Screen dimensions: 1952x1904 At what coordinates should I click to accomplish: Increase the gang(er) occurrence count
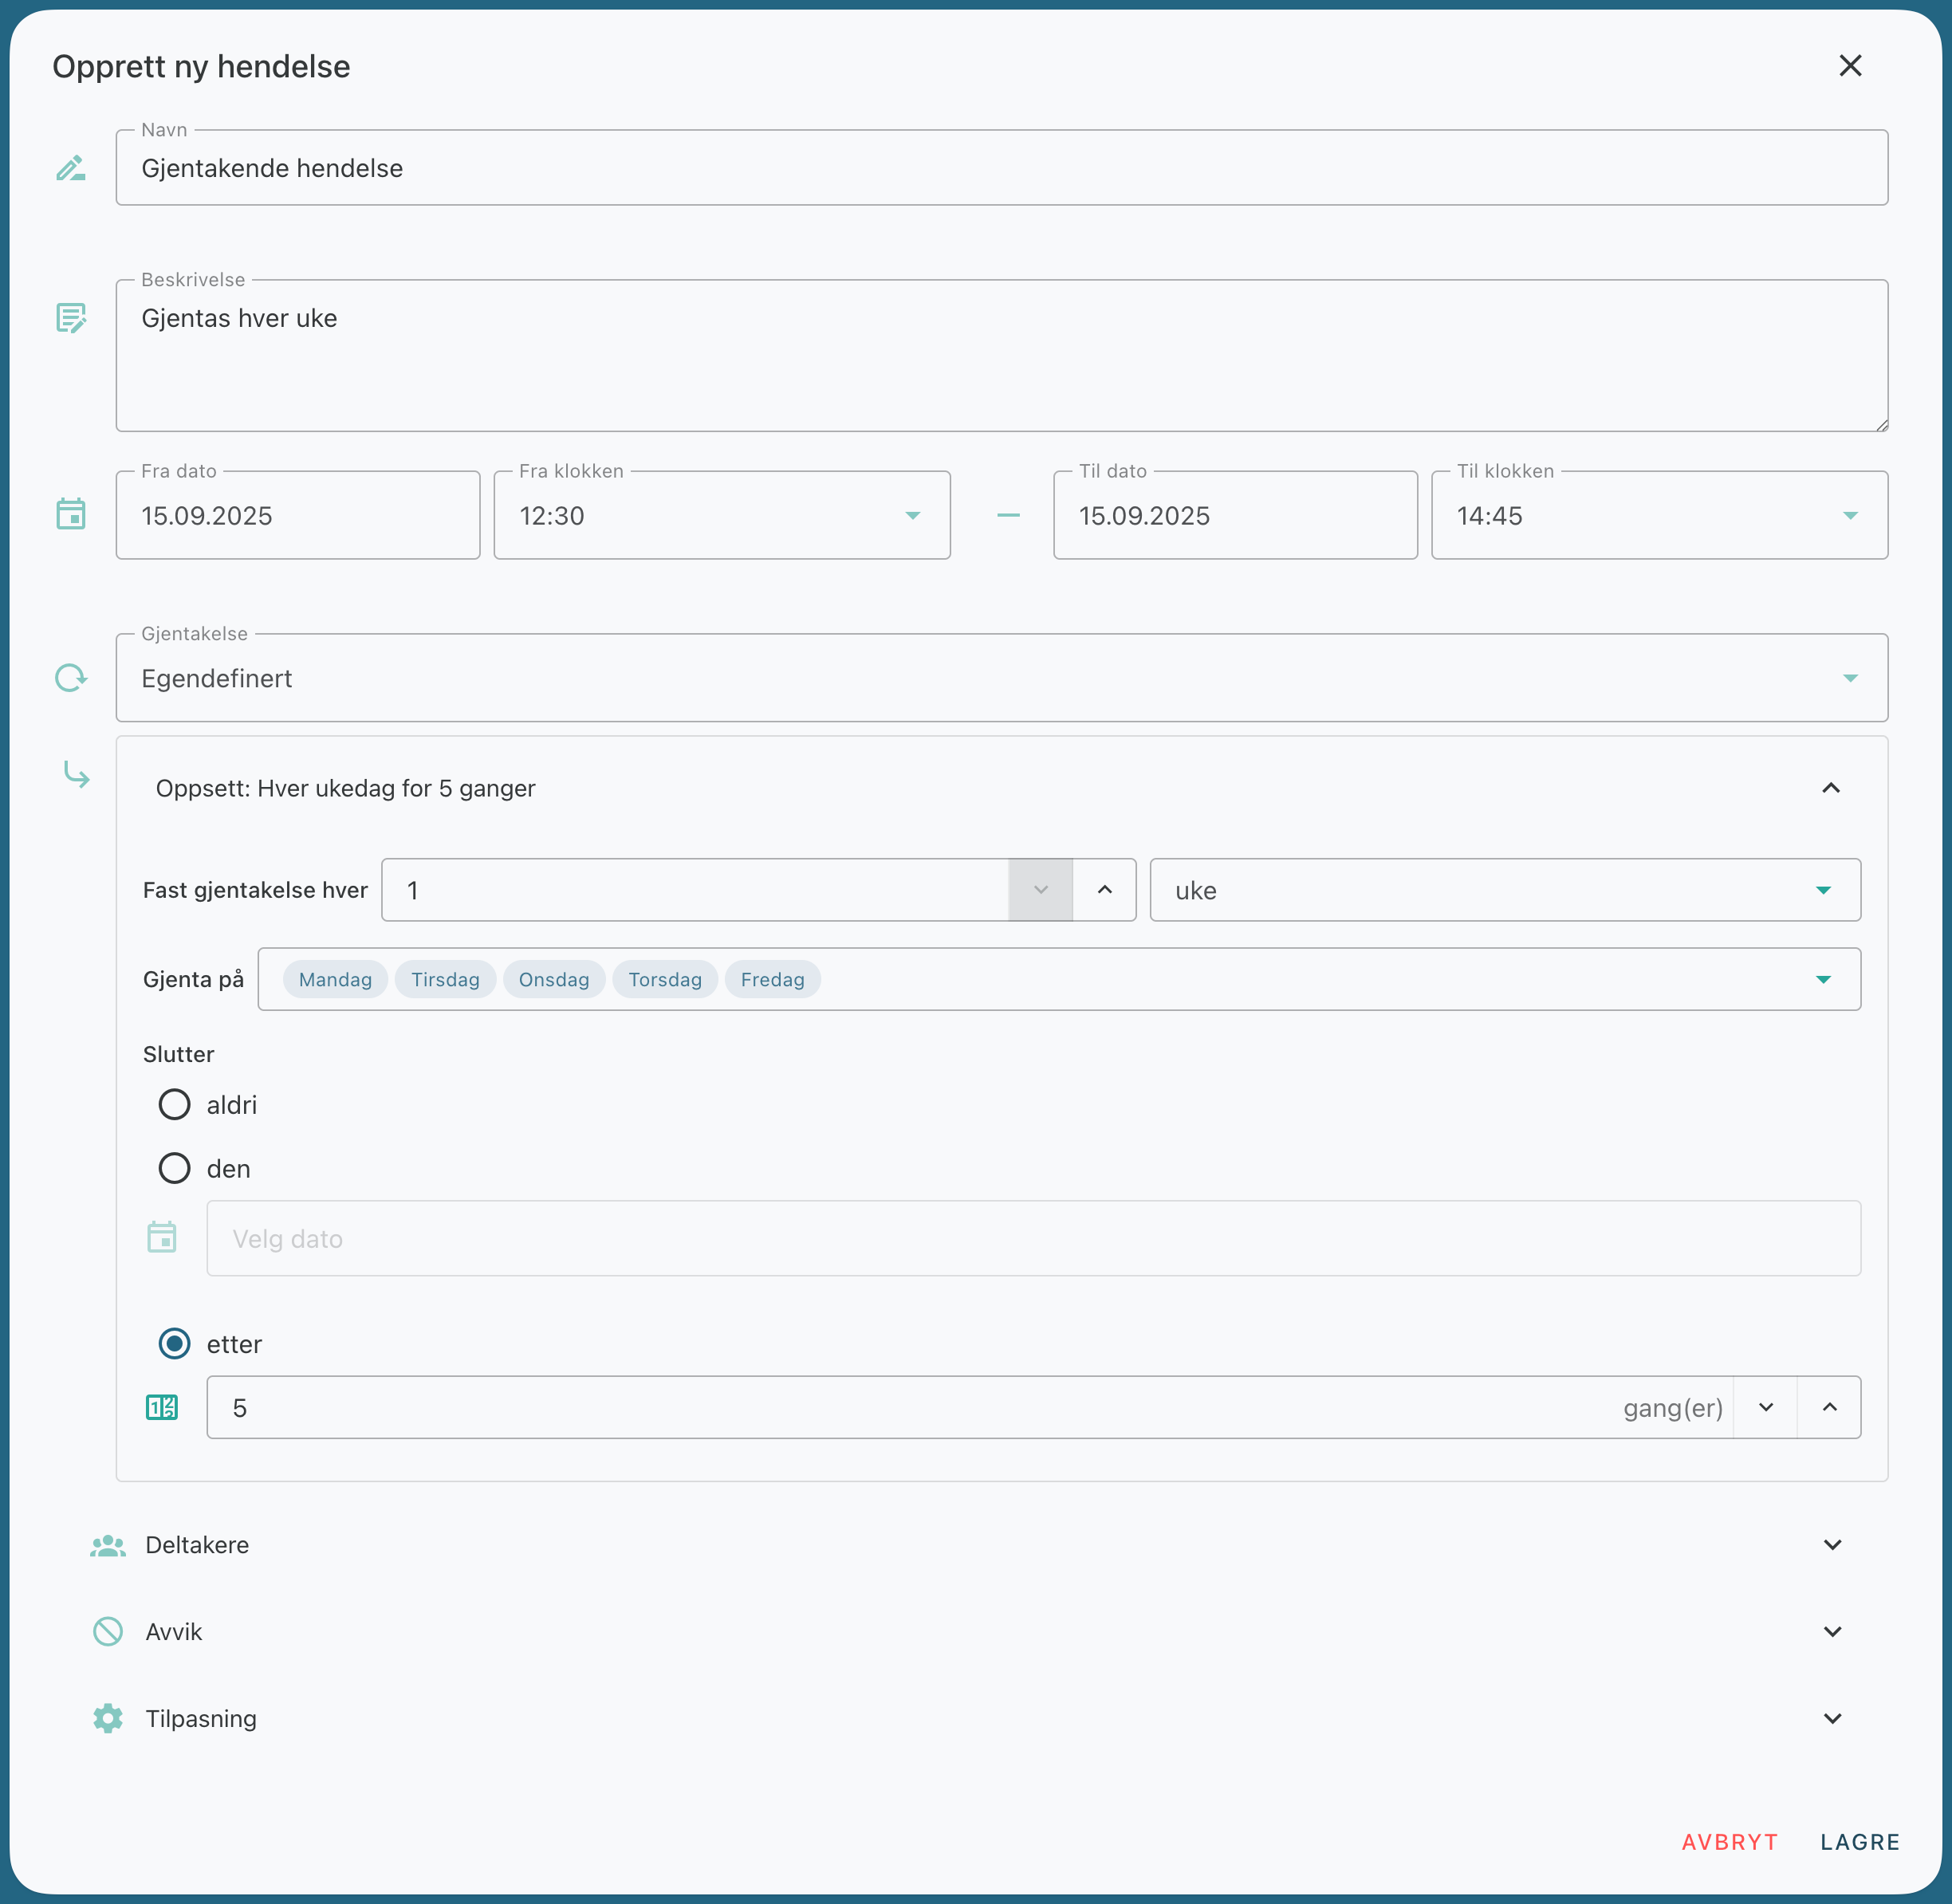[x=1829, y=1407]
